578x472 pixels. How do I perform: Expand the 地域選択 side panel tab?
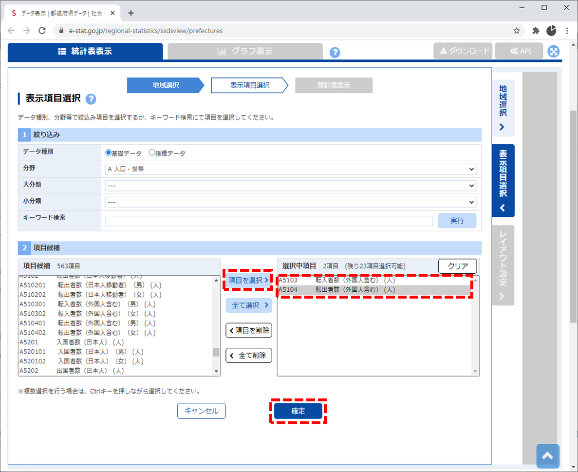[x=503, y=108]
